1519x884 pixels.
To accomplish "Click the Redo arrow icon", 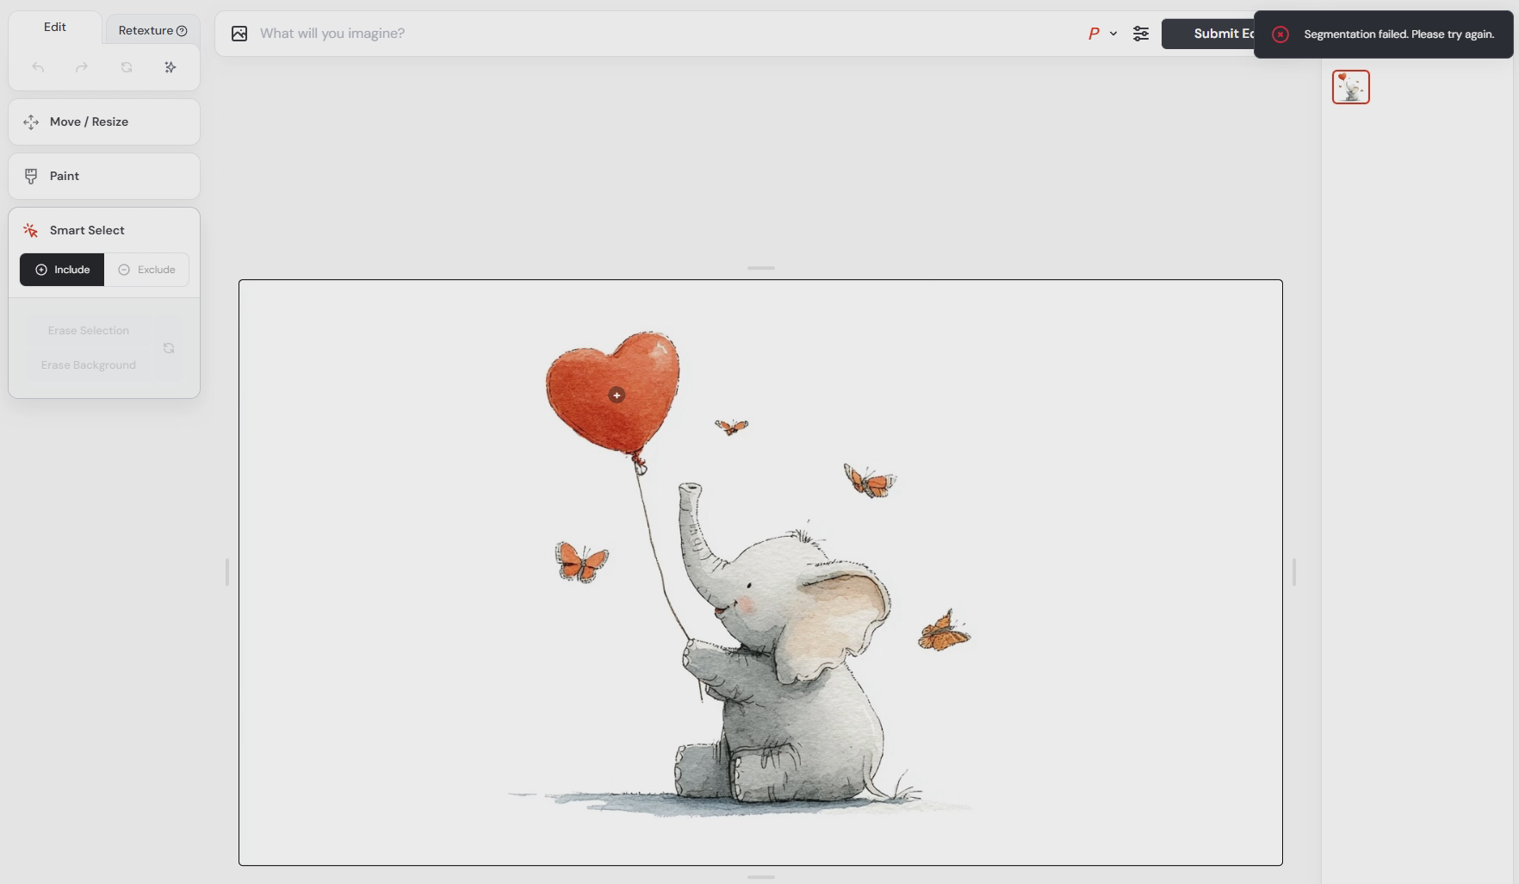I will (x=82, y=66).
